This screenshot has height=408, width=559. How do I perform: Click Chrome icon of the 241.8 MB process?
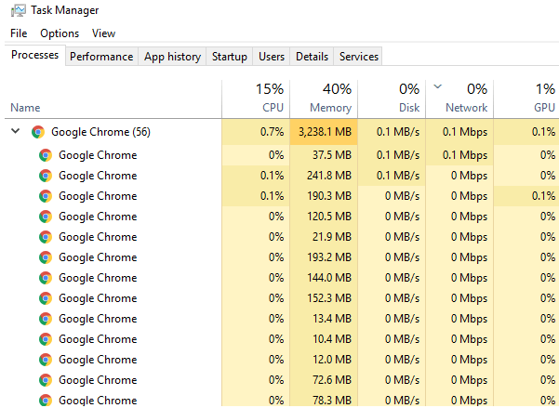pyautogui.click(x=46, y=176)
